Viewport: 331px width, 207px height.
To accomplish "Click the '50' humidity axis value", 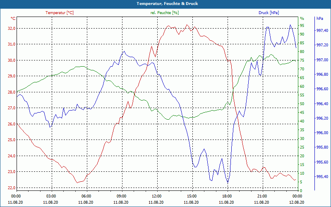I will point(302,104).
